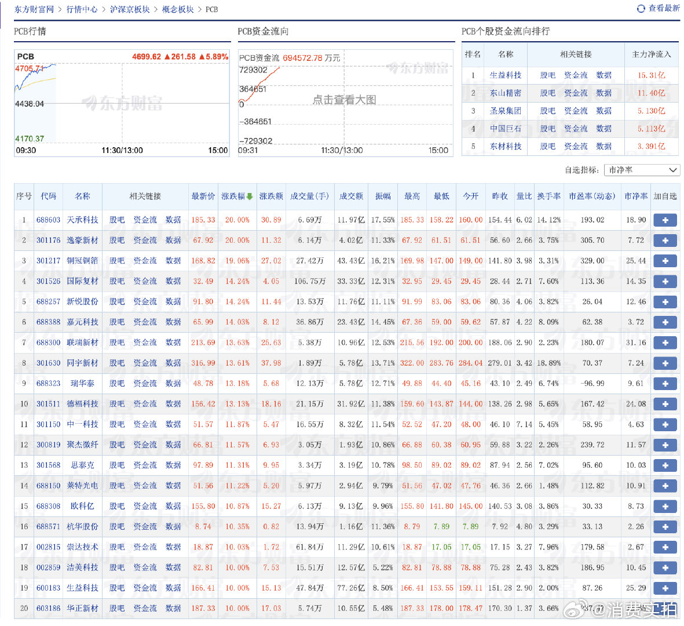
Task: Add 杭华股份 to watchlist with plus button
Action: tap(665, 527)
